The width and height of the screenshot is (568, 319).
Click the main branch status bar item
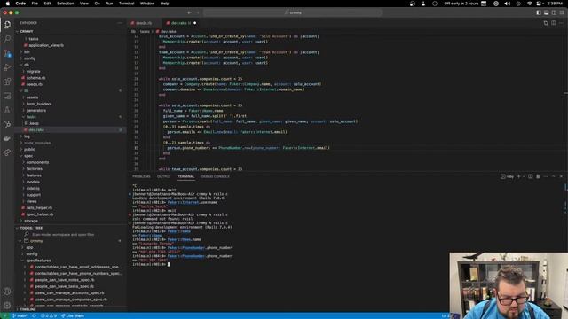[20, 315]
